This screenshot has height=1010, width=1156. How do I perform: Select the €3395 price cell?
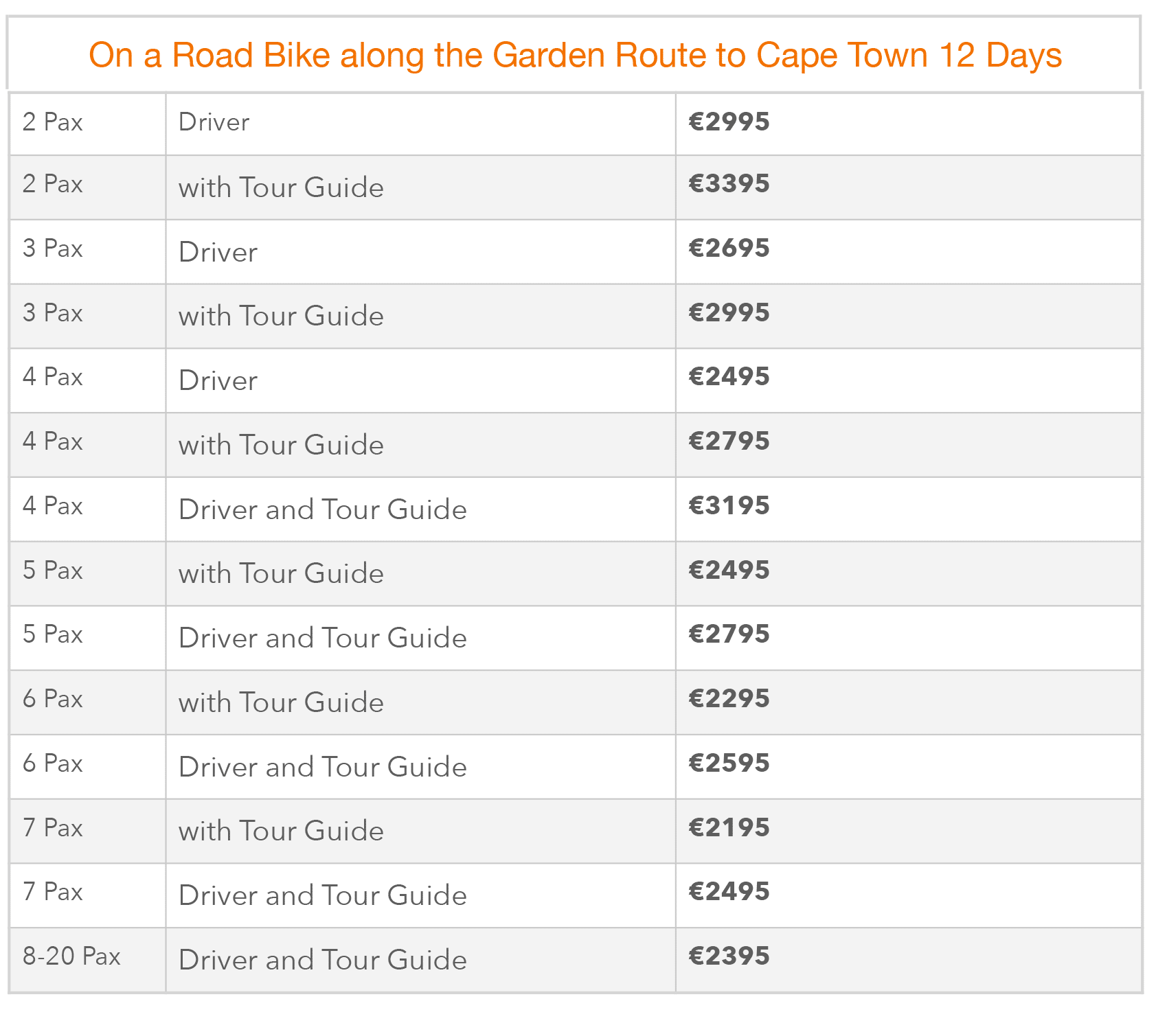[729, 184]
